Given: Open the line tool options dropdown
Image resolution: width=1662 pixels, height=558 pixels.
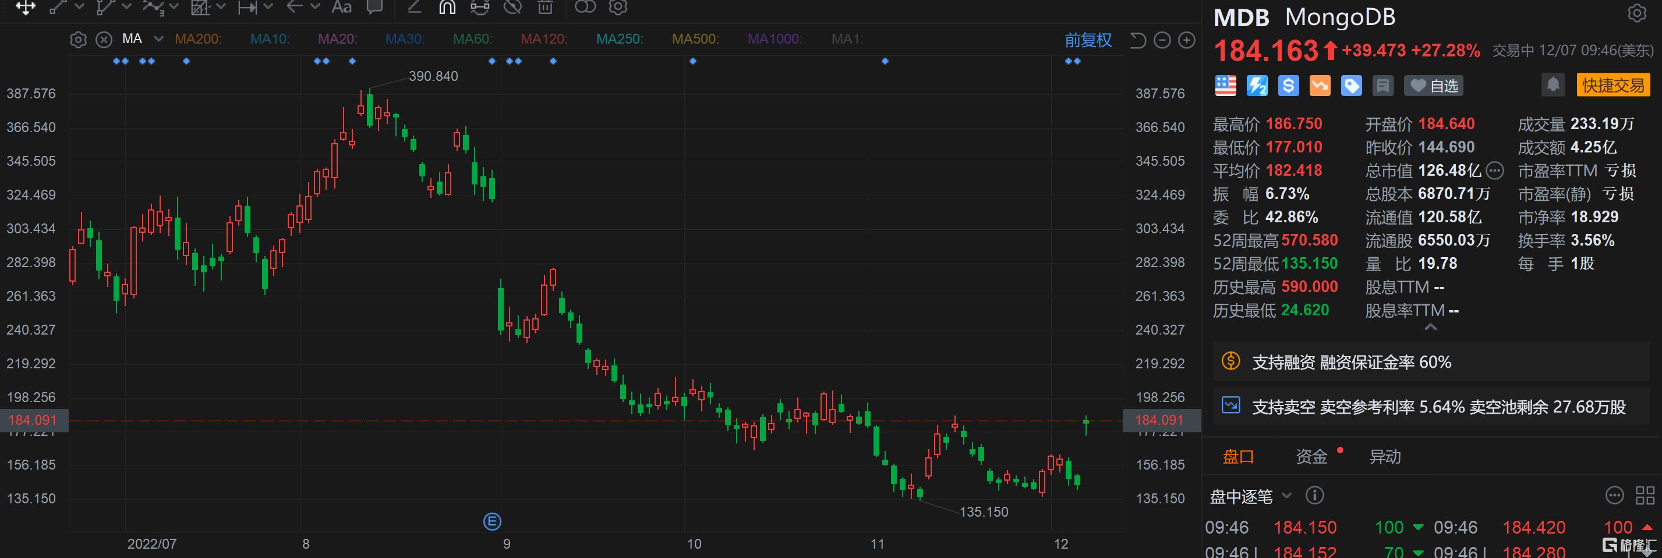Looking at the screenshot, I should [x=80, y=6].
